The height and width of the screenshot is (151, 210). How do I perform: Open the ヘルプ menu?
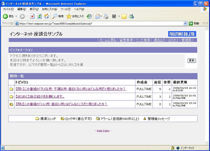coord(79,9)
